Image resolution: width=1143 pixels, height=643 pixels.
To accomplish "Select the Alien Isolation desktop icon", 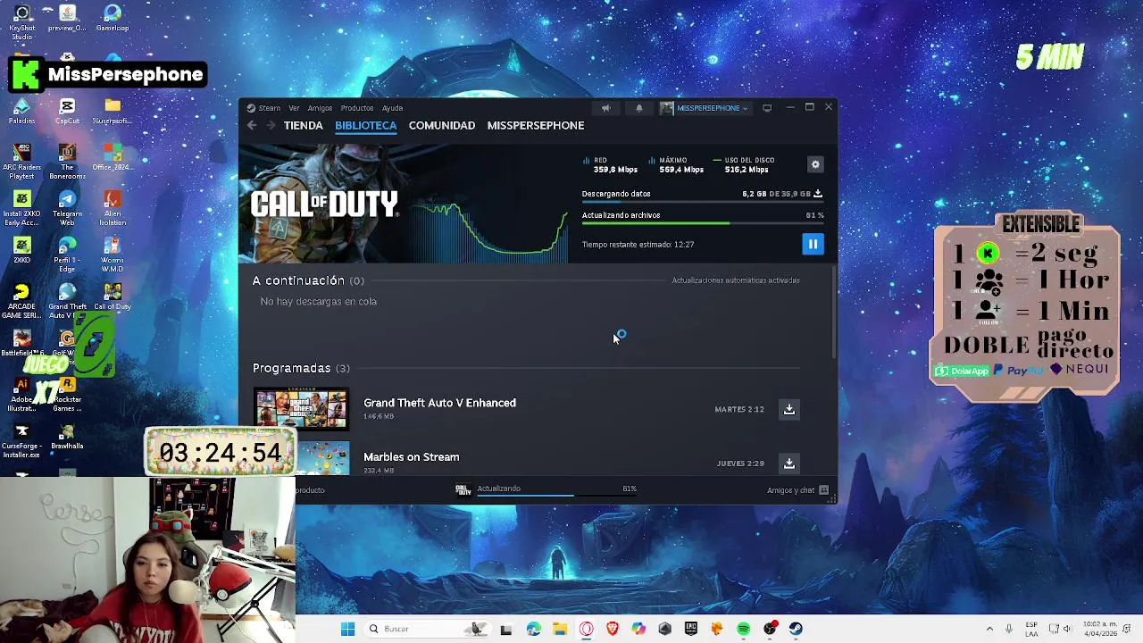I will point(113,208).
